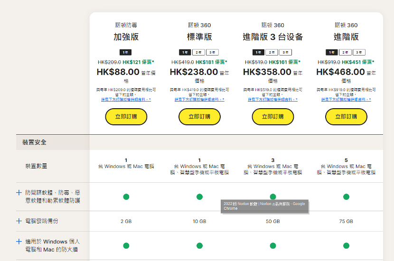Viewport: 394px width, 261px height.
Task: Click green dot for 進階版 3 台设备 防間諜軟體 row
Action: click(273, 196)
